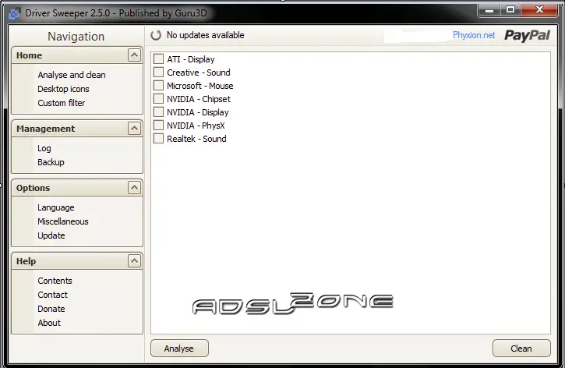Open the About page
This screenshot has height=368, width=565.
pyautogui.click(x=49, y=323)
